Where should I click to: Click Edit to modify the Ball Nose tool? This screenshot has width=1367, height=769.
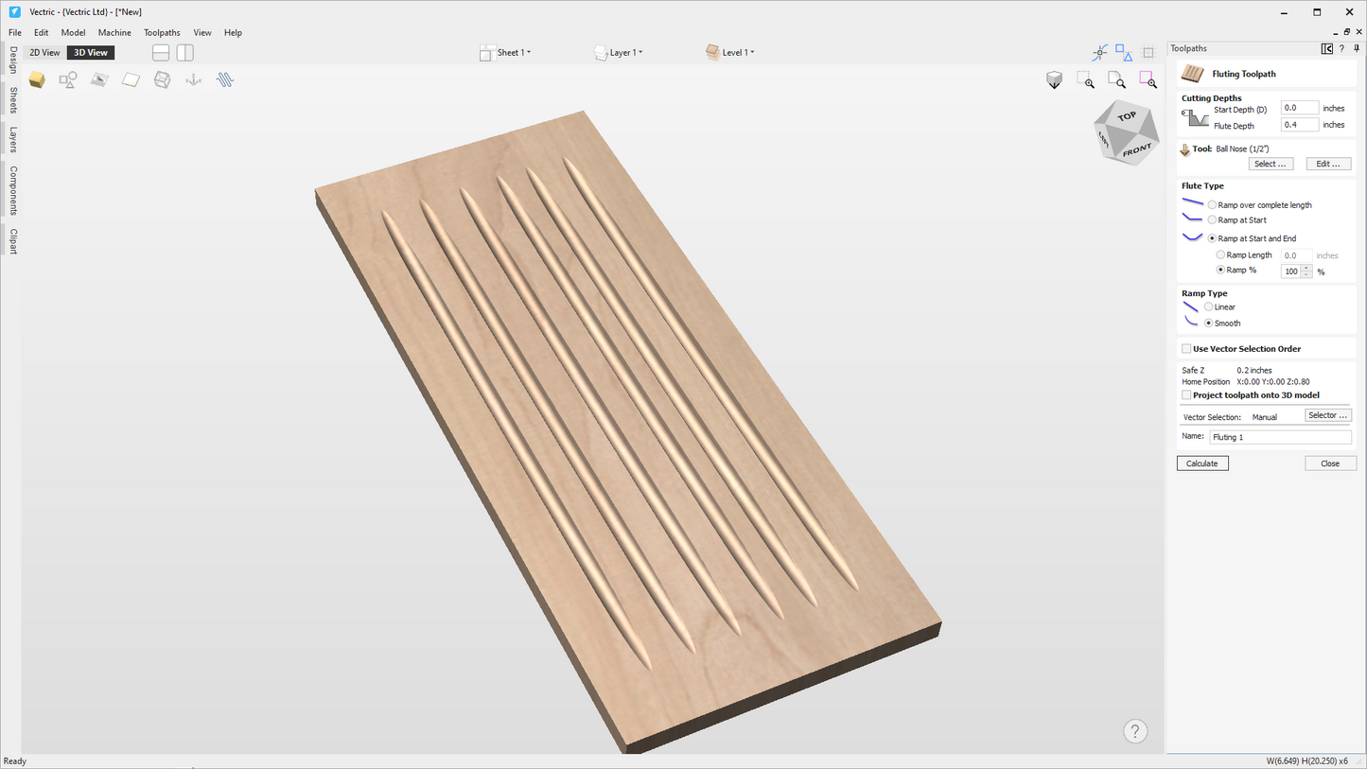(x=1328, y=163)
